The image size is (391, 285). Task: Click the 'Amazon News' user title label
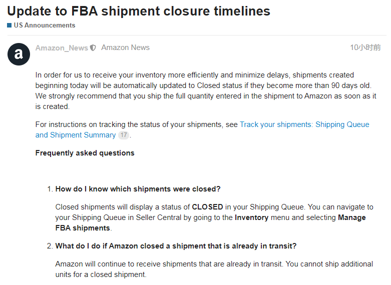pos(125,47)
